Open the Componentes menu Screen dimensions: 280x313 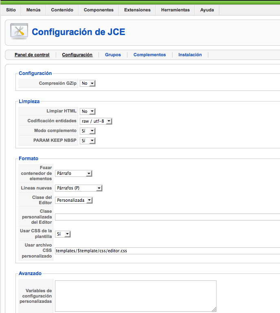[98, 10]
